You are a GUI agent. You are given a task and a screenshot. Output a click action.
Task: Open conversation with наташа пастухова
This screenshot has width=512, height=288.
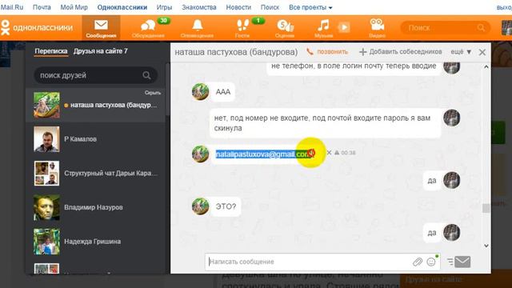(x=96, y=105)
